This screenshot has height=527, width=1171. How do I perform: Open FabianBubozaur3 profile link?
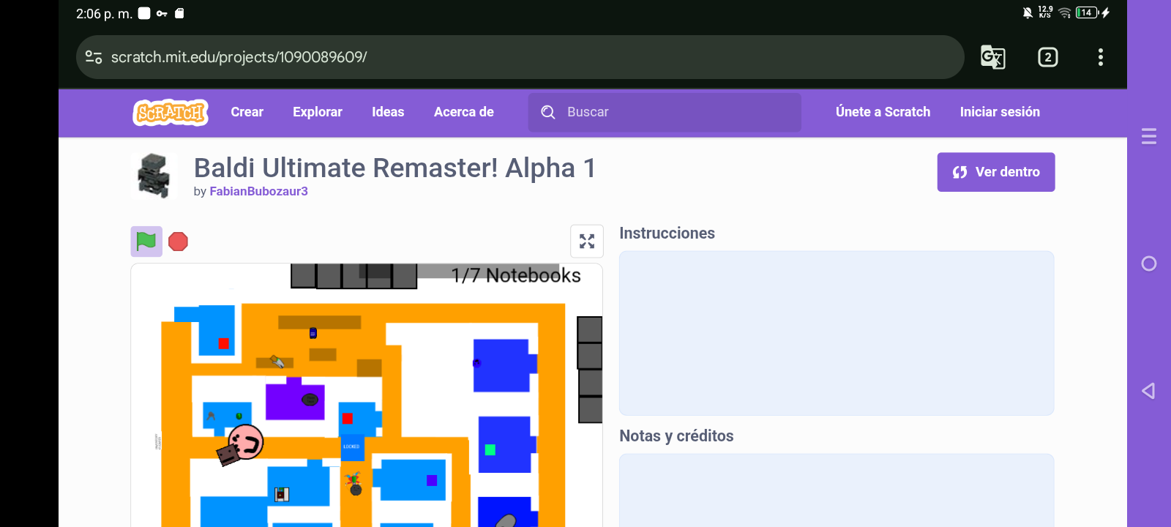(258, 191)
